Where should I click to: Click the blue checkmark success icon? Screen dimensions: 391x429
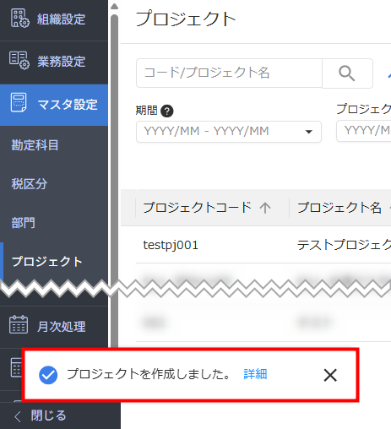(48, 375)
